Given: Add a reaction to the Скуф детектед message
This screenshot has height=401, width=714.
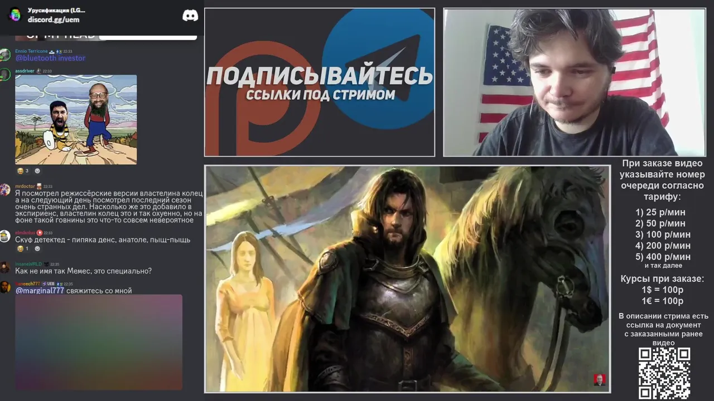Looking at the screenshot, I should point(37,248).
